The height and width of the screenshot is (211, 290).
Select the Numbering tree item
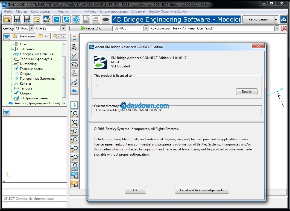pos(28,64)
